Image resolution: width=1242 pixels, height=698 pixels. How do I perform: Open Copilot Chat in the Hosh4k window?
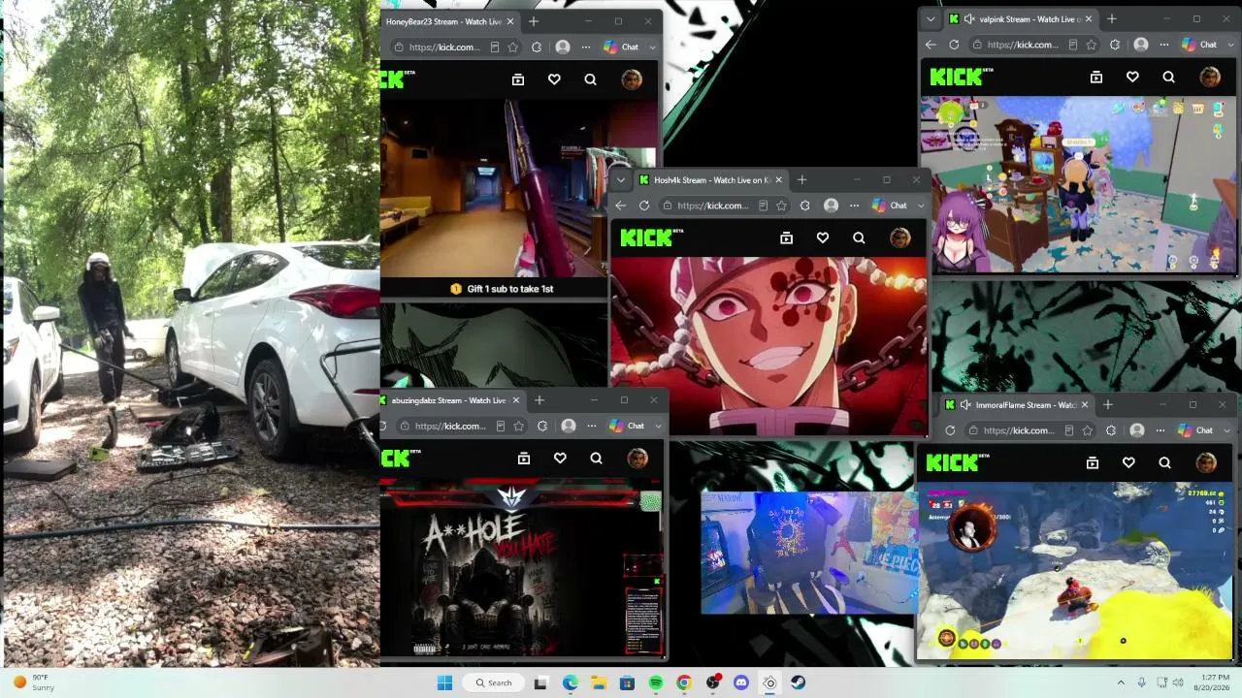(x=890, y=206)
